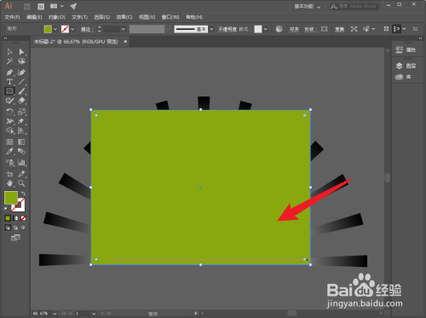
Task: Select the Symbol Sprayer tool
Action: [9, 163]
